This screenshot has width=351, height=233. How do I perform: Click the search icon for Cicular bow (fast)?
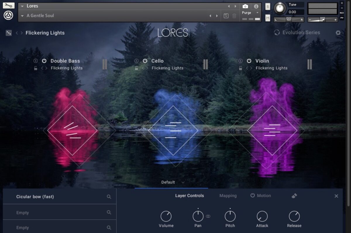tap(109, 197)
